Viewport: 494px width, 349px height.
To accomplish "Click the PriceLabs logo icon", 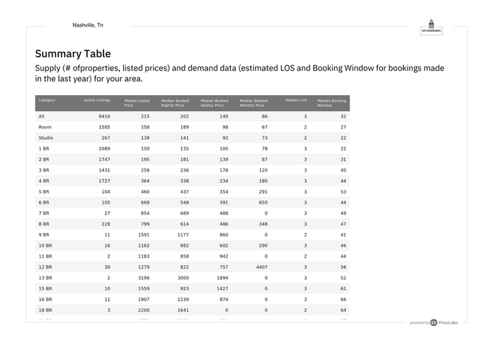I will pyautogui.click(x=434, y=322).
